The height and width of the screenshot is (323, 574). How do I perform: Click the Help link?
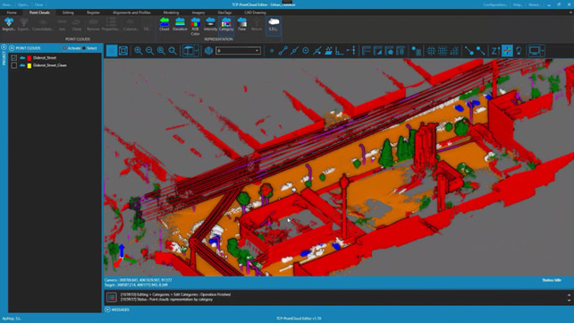coord(518,4)
